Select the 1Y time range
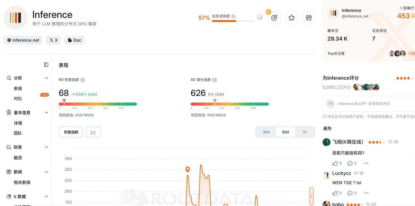Viewport: 415px width, 206px height. (305, 132)
